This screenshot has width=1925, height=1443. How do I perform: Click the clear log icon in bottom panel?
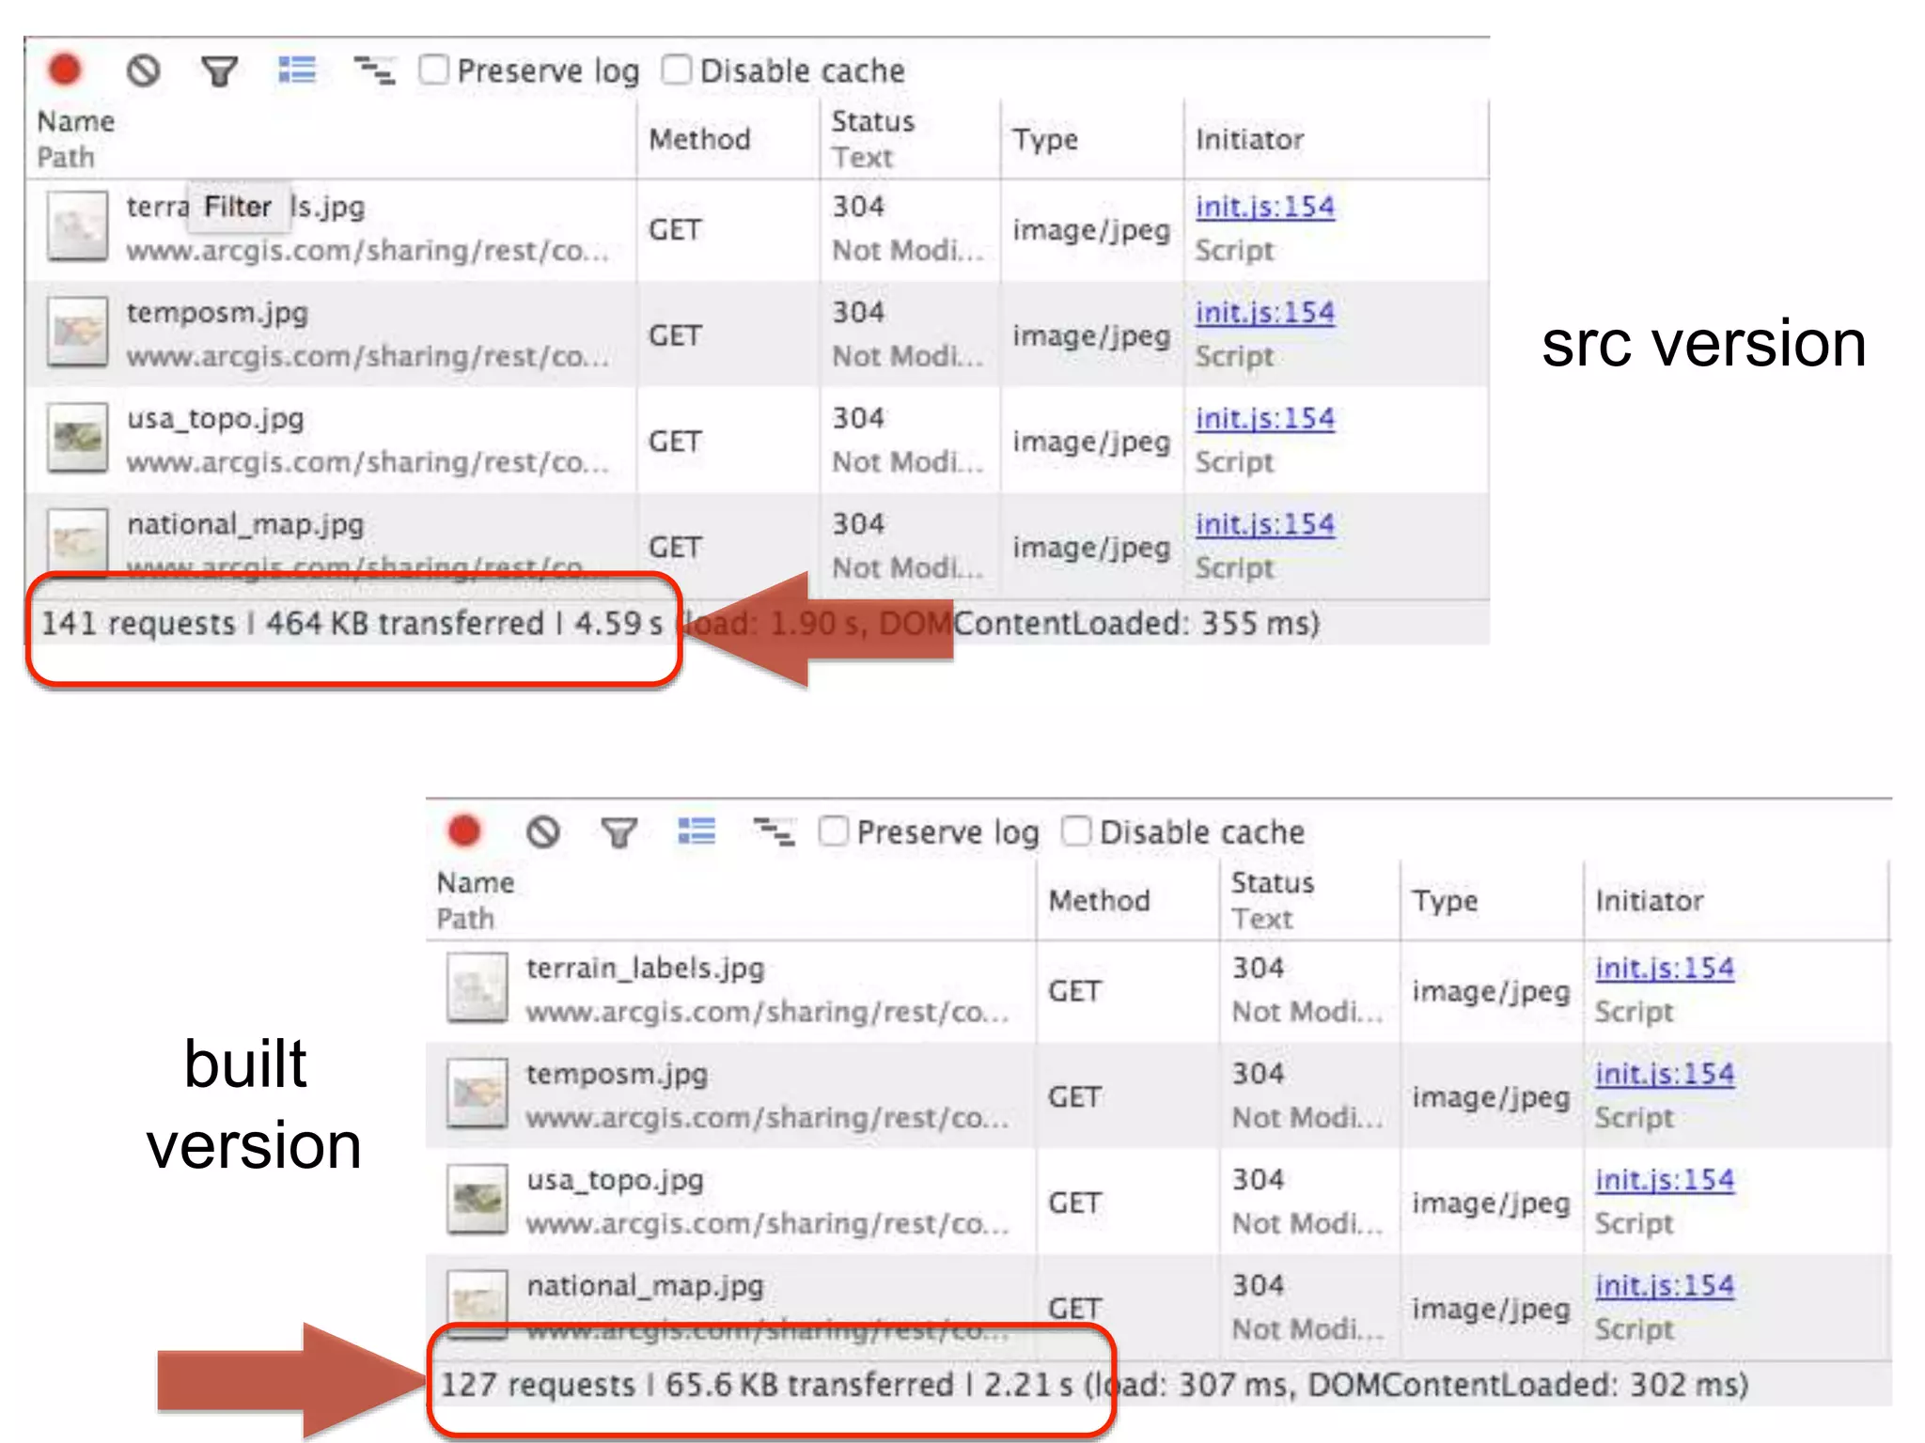[543, 831]
